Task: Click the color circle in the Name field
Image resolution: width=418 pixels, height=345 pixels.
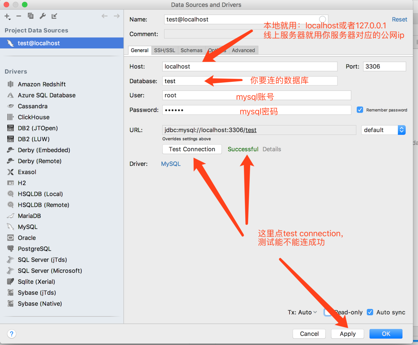Action: point(323,19)
